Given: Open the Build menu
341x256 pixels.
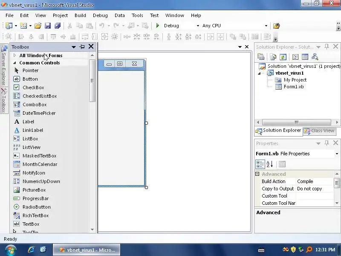Looking at the screenshot, I should [x=80, y=15].
